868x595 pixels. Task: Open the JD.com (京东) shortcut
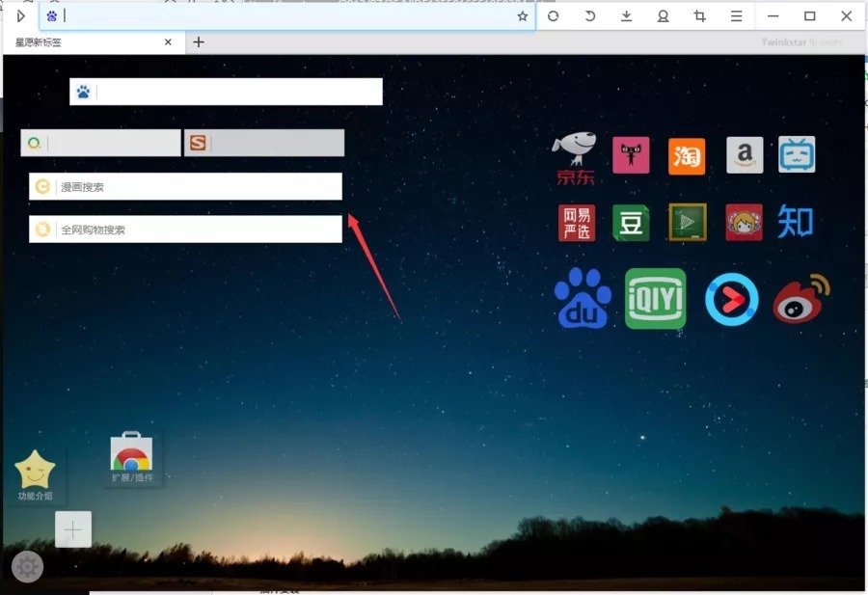pyautogui.click(x=574, y=157)
